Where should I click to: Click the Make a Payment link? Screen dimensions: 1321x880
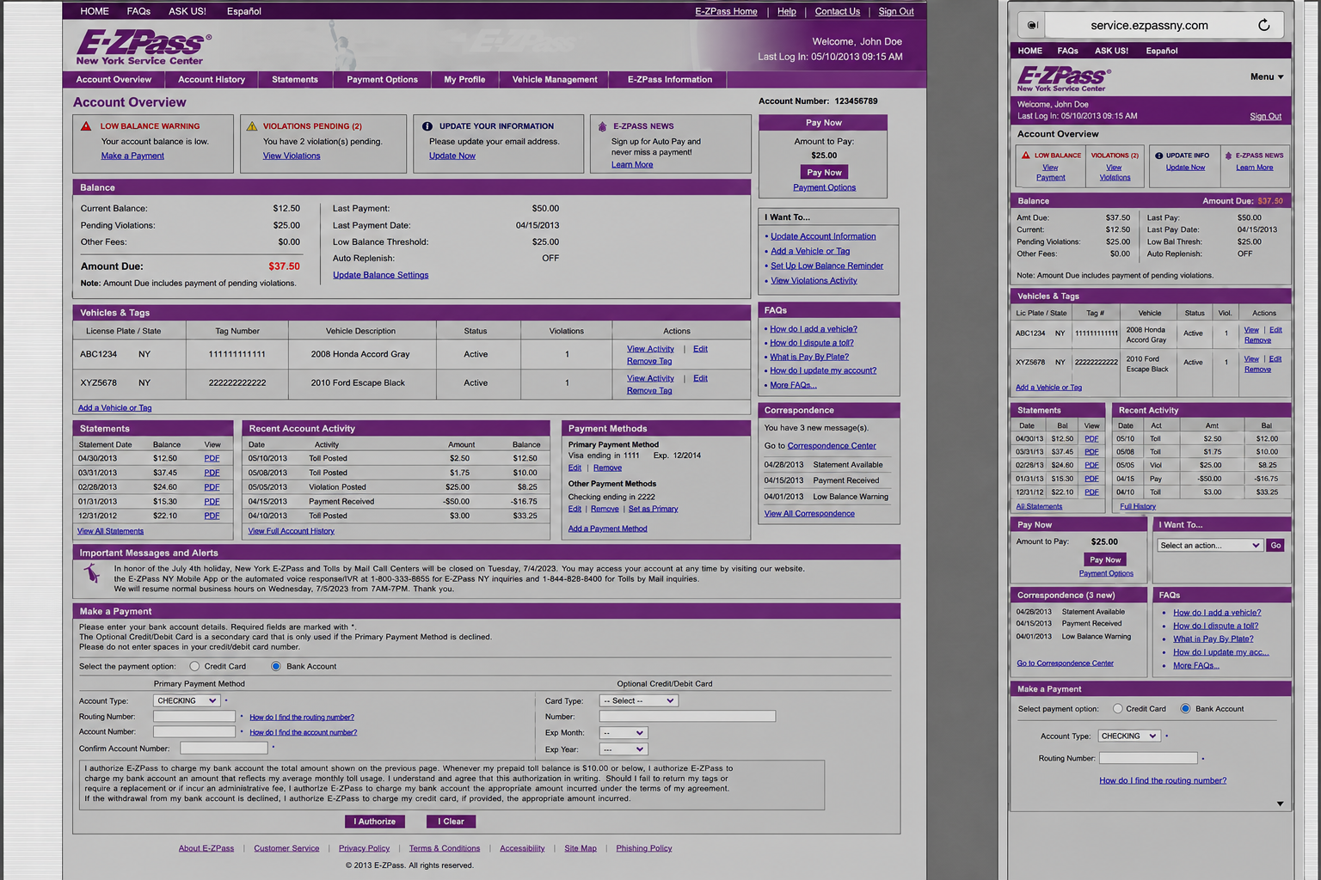click(132, 156)
